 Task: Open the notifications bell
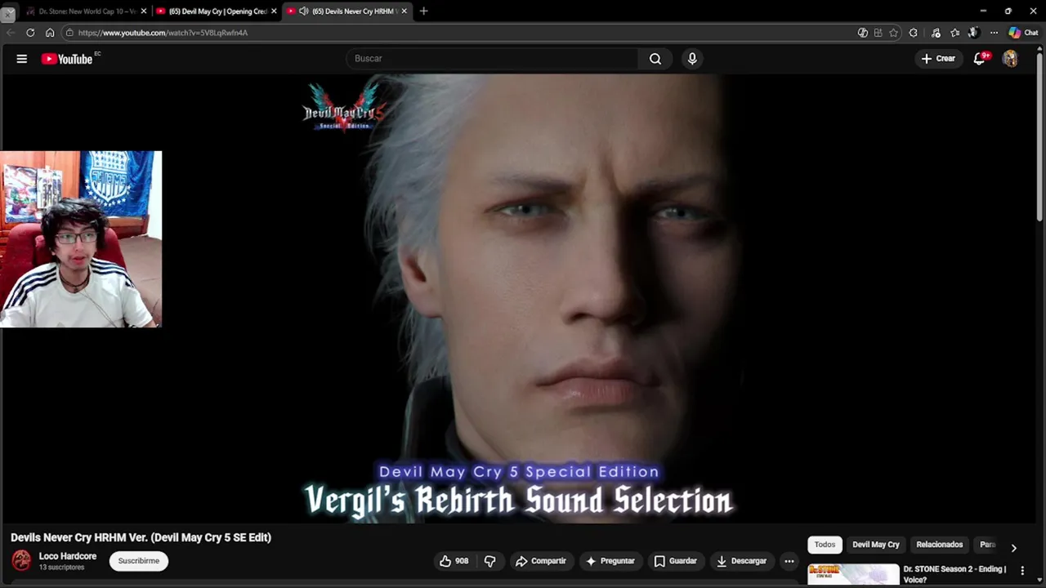980,59
